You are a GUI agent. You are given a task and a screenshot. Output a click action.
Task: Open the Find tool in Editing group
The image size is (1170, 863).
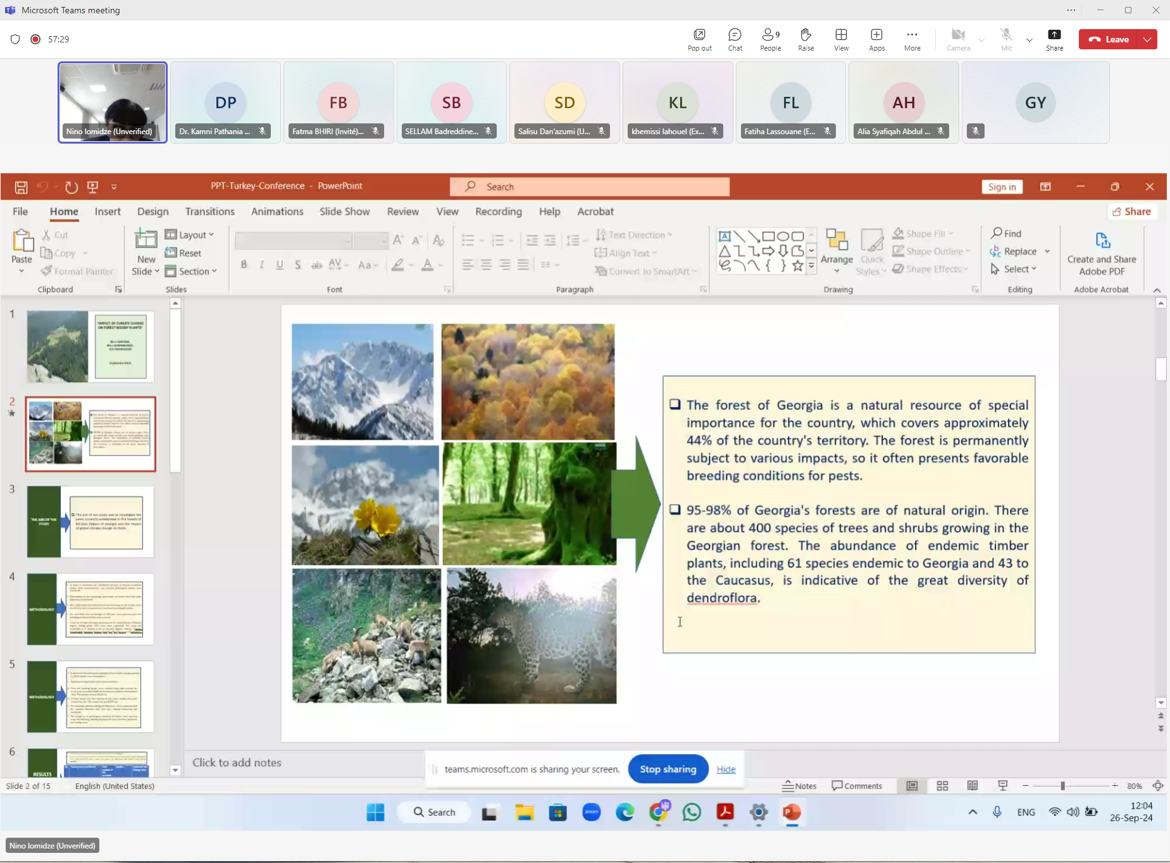pyautogui.click(x=1007, y=233)
